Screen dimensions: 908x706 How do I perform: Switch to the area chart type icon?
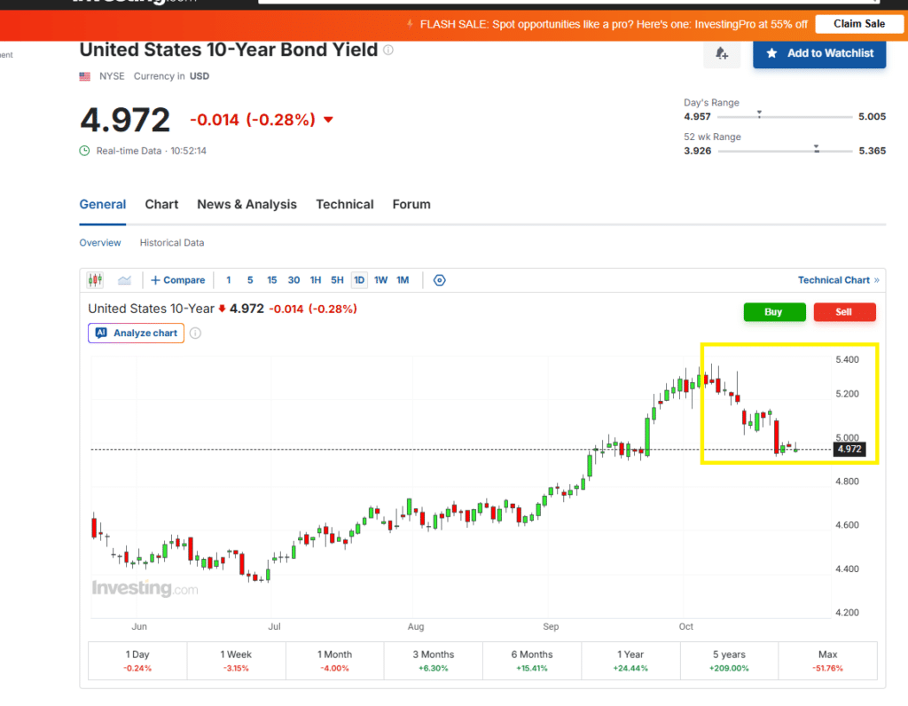124,280
